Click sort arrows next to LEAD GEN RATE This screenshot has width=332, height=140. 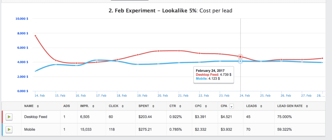[x=307, y=106]
